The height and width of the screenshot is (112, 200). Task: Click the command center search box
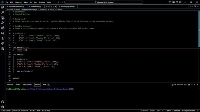pyautogui.click(x=104, y=2)
